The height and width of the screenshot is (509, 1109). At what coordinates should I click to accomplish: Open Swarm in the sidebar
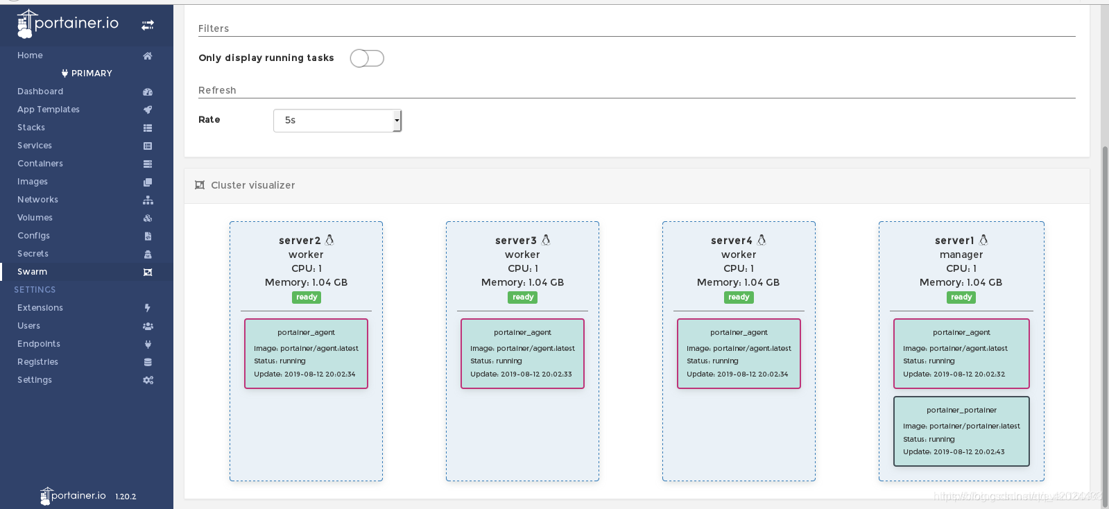[x=32, y=272]
